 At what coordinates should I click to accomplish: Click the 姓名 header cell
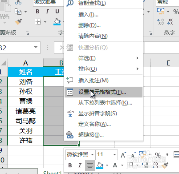tap(25, 72)
